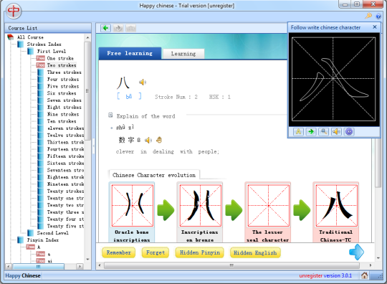Click the black character tracing canvas

tap(333, 80)
